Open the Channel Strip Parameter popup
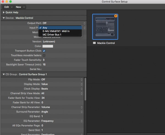 62,107
